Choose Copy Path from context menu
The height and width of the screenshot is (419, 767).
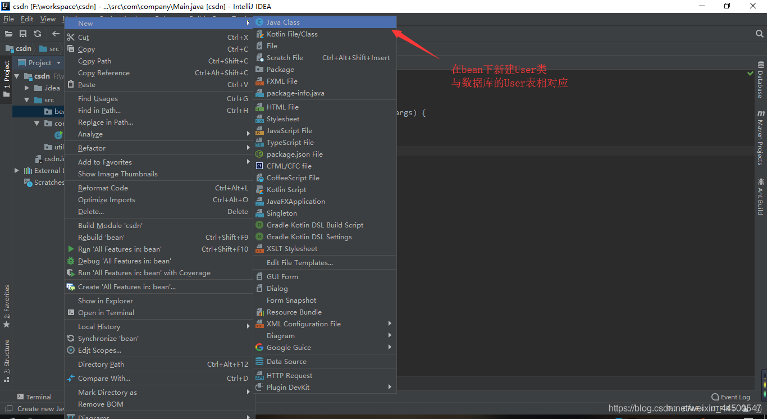point(158,61)
